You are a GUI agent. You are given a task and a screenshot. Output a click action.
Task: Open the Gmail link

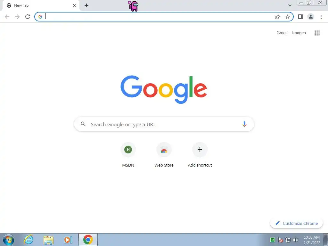pos(282,33)
